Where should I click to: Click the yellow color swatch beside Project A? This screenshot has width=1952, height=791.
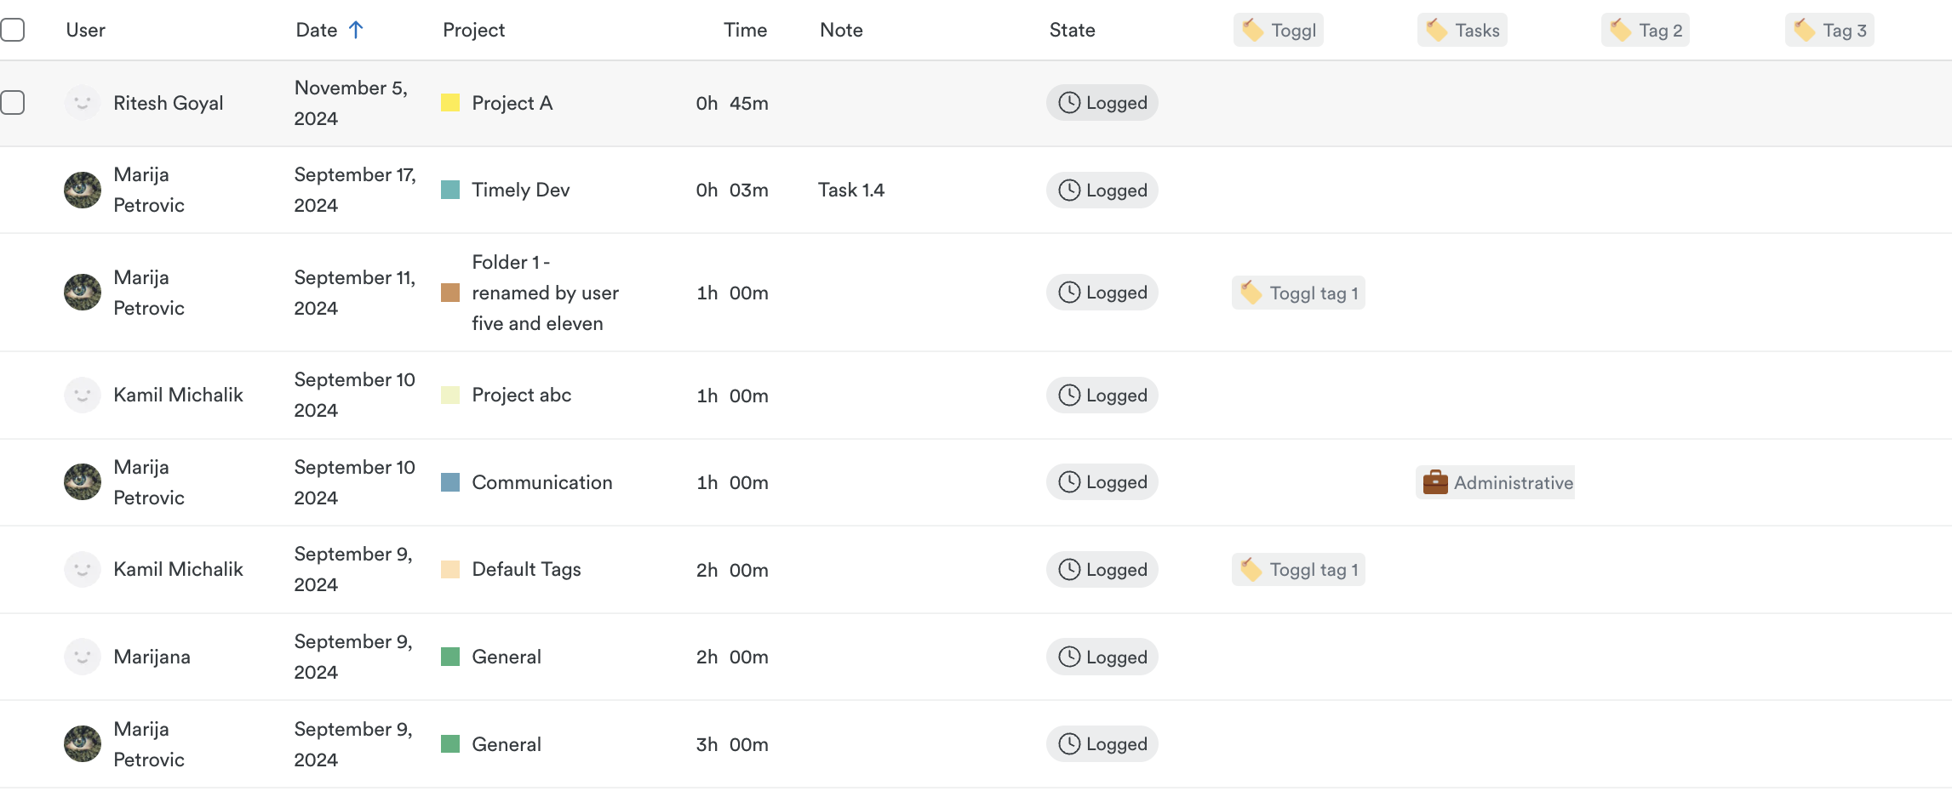coord(449,102)
